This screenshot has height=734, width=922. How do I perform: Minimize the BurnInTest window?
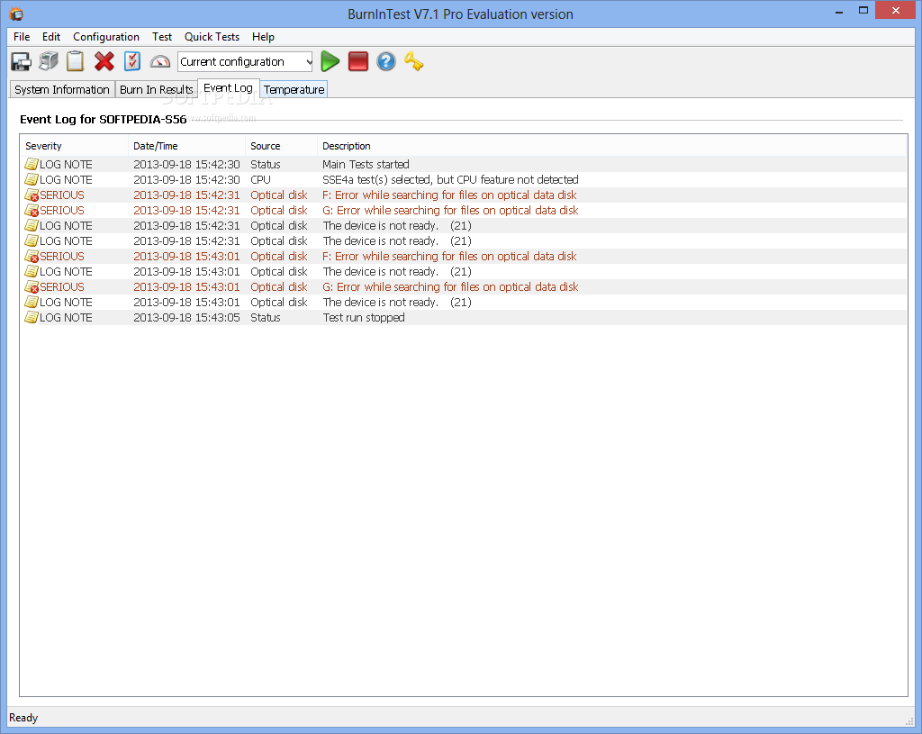839,11
